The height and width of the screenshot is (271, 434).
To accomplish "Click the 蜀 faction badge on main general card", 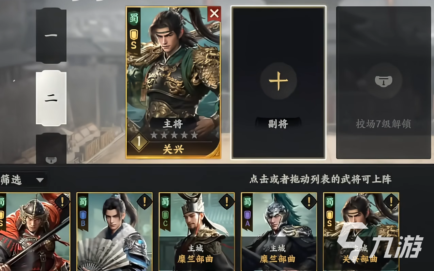I will [134, 18].
